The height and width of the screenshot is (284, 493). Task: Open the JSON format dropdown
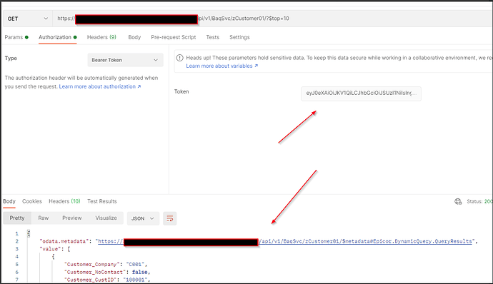(143, 218)
